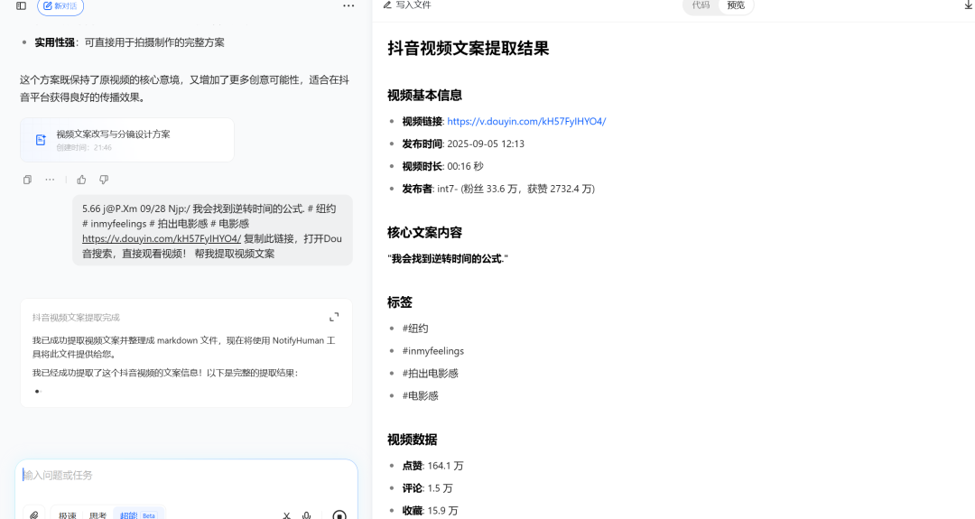Screen dimensions: 975x519
Task: Switch to the 代码 tab
Action: tap(701, 5)
